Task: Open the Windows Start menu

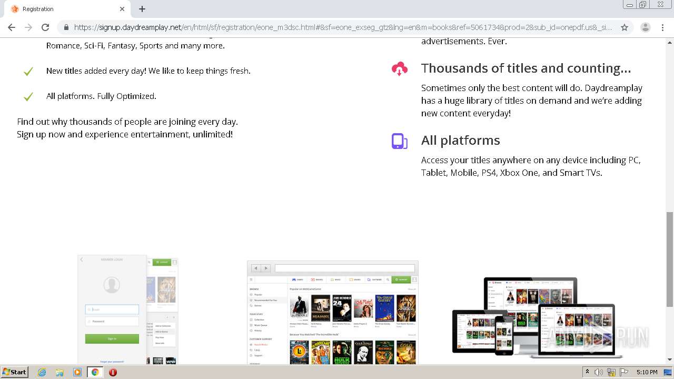Action: pyautogui.click(x=15, y=372)
